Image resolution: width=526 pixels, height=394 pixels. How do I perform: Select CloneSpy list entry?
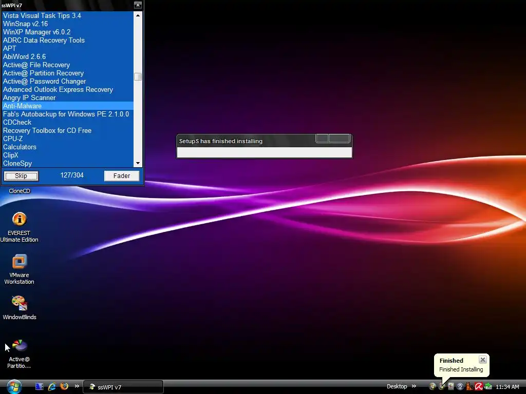(68, 163)
